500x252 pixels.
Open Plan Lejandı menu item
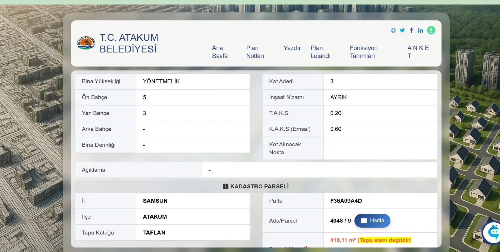320,52
